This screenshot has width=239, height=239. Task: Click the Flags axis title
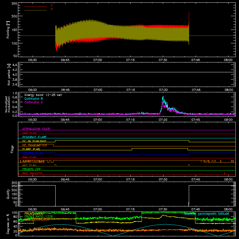[12, 149]
